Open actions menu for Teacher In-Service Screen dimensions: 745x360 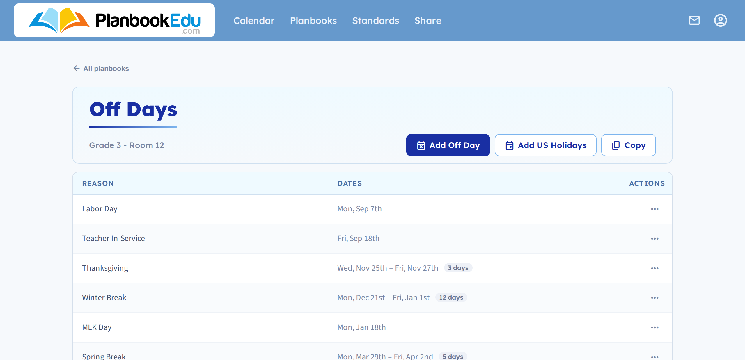point(655,239)
